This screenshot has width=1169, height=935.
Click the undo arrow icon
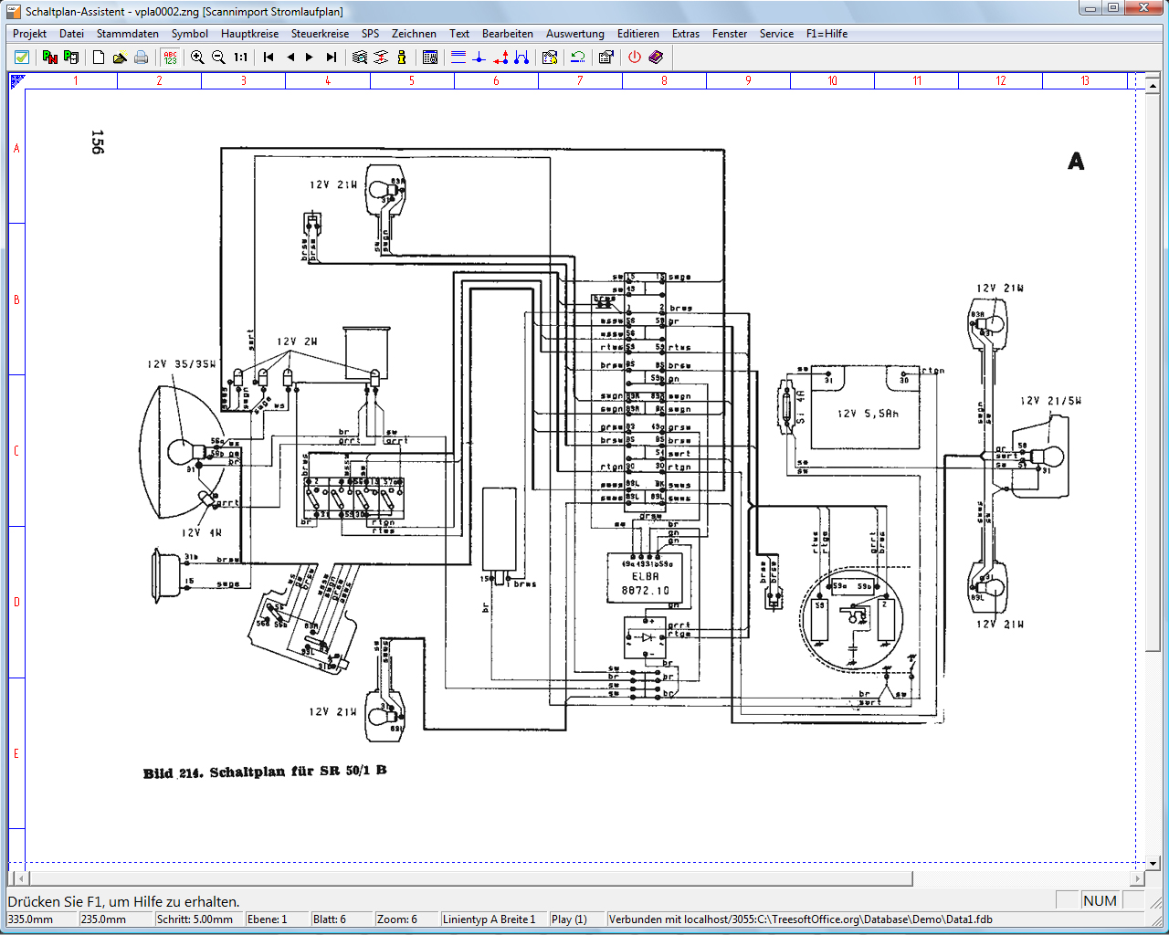[578, 57]
